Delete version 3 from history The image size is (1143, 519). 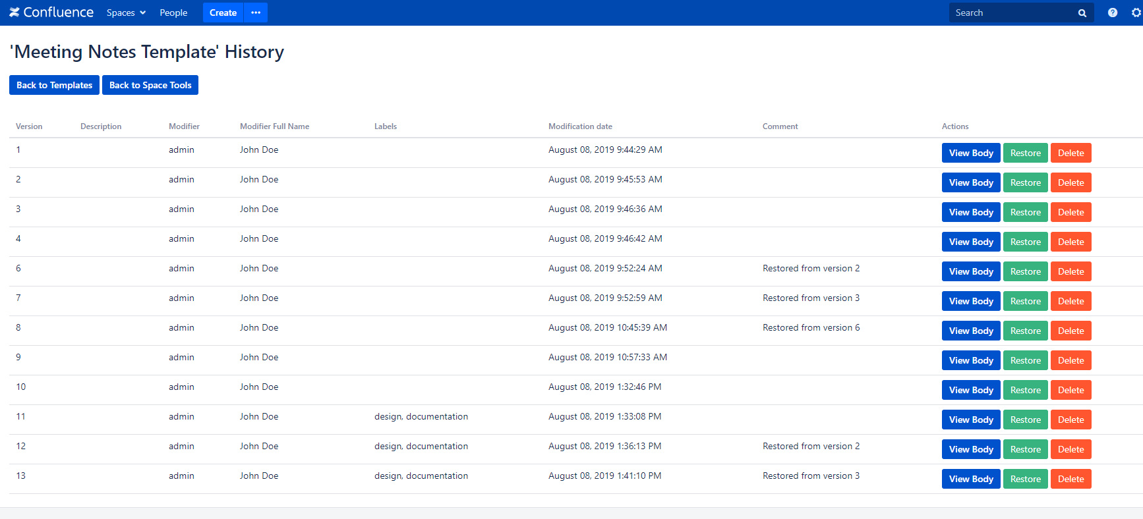click(1070, 212)
